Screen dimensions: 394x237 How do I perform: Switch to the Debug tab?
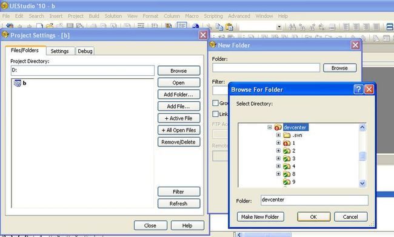pyautogui.click(x=85, y=51)
